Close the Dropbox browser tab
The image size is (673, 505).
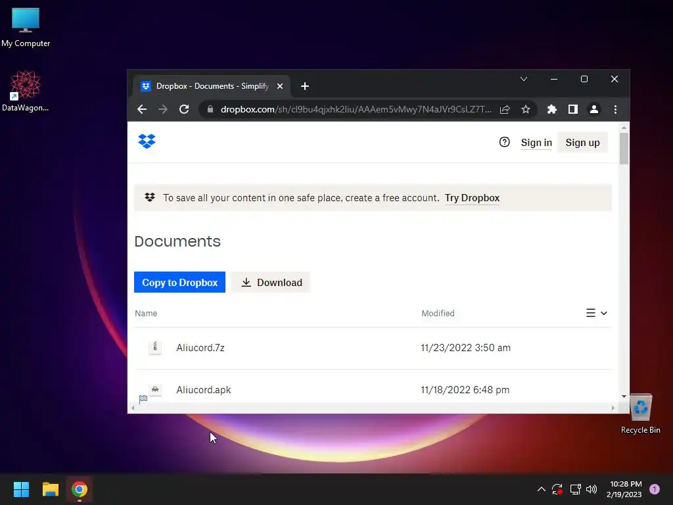280,86
